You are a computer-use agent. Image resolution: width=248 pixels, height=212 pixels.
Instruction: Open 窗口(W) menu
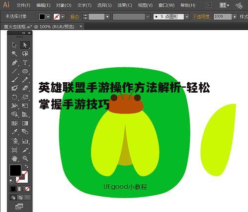pyautogui.click(x=166, y=5)
